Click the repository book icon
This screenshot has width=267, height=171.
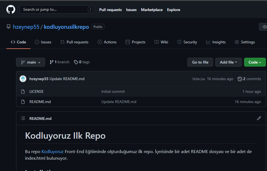pos(9,27)
